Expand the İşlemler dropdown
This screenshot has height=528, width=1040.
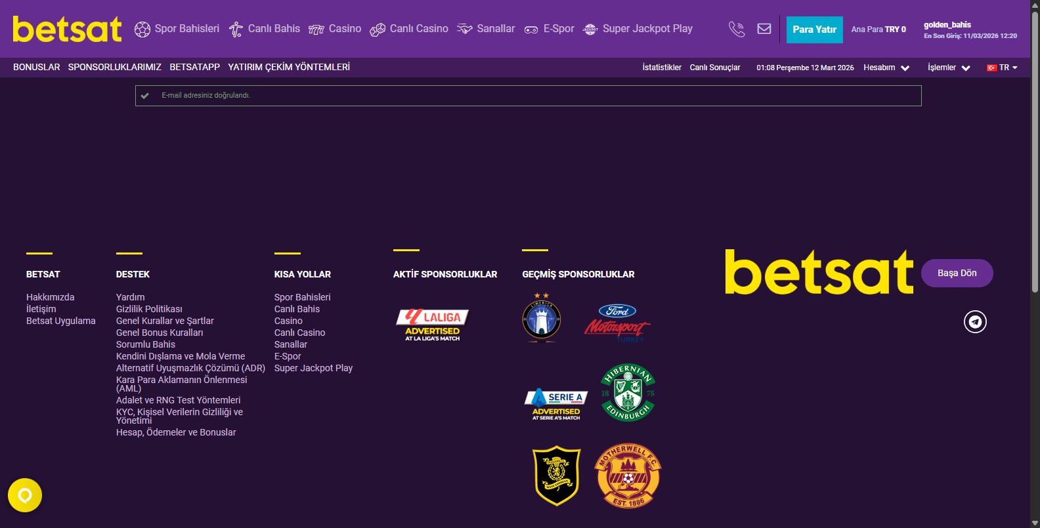click(949, 68)
